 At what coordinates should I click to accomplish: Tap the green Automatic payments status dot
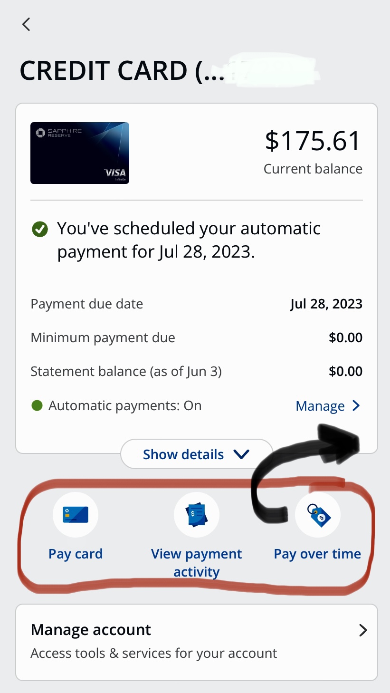tap(37, 406)
